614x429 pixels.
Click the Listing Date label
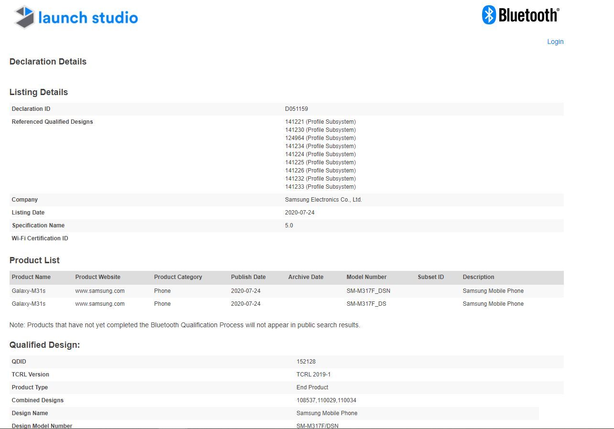click(x=28, y=213)
